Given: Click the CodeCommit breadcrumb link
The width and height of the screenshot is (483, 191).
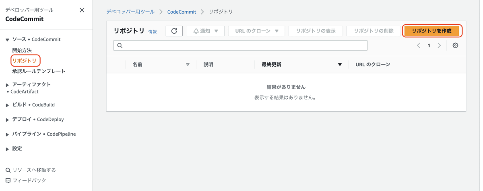Looking at the screenshot, I should (182, 12).
